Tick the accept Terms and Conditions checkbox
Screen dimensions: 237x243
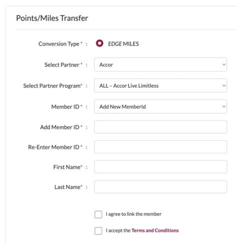98,231
